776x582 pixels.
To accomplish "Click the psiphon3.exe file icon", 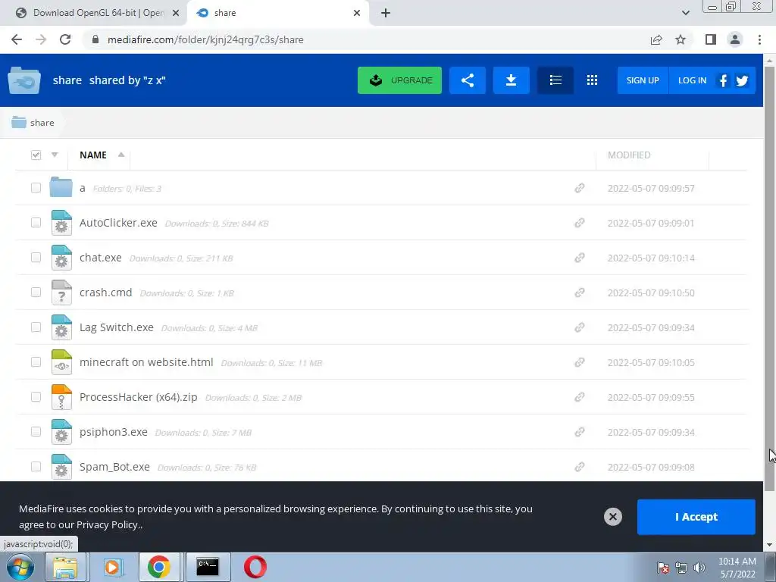I will [61, 432].
